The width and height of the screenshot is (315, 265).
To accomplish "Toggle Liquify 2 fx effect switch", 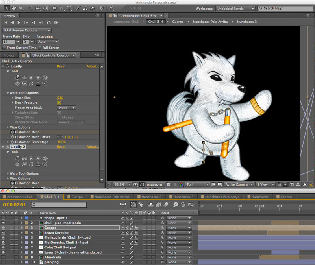I will [x=7, y=147].
